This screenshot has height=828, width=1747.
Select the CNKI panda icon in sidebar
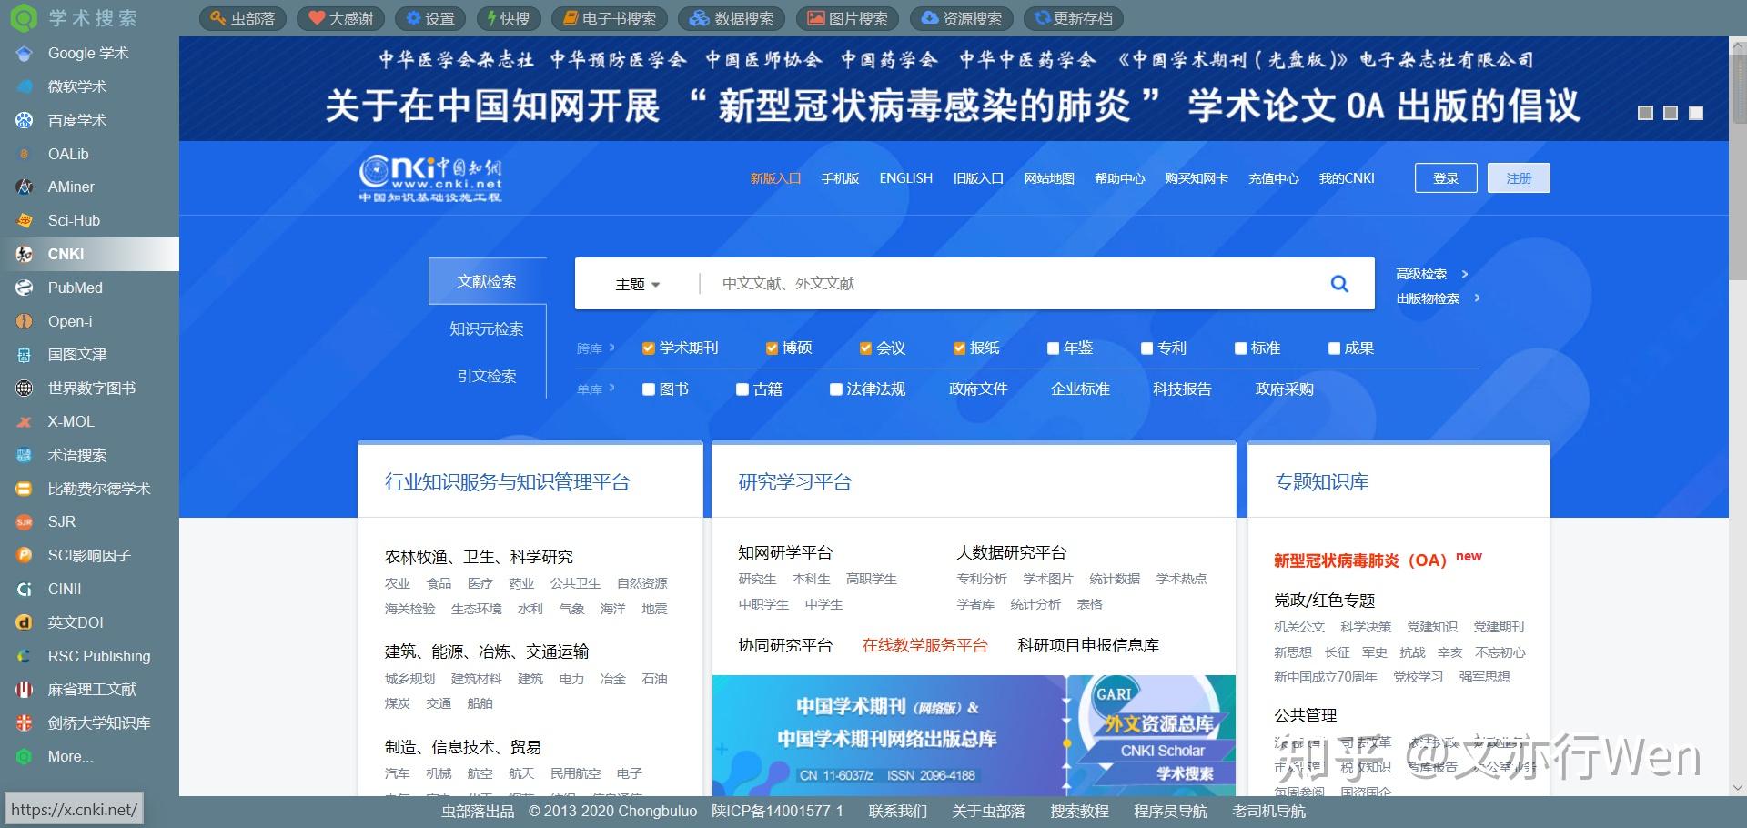25,255
